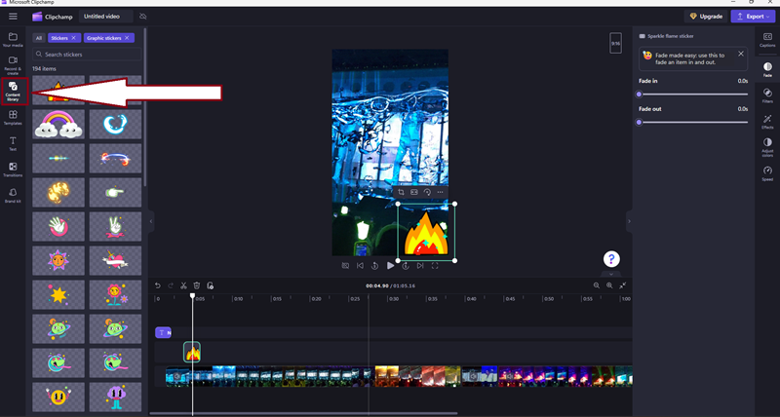The image size is (780, 417).
Task: Select the blue swirl ring sticker
Action: pyautogui.click(x=115, y=125)
